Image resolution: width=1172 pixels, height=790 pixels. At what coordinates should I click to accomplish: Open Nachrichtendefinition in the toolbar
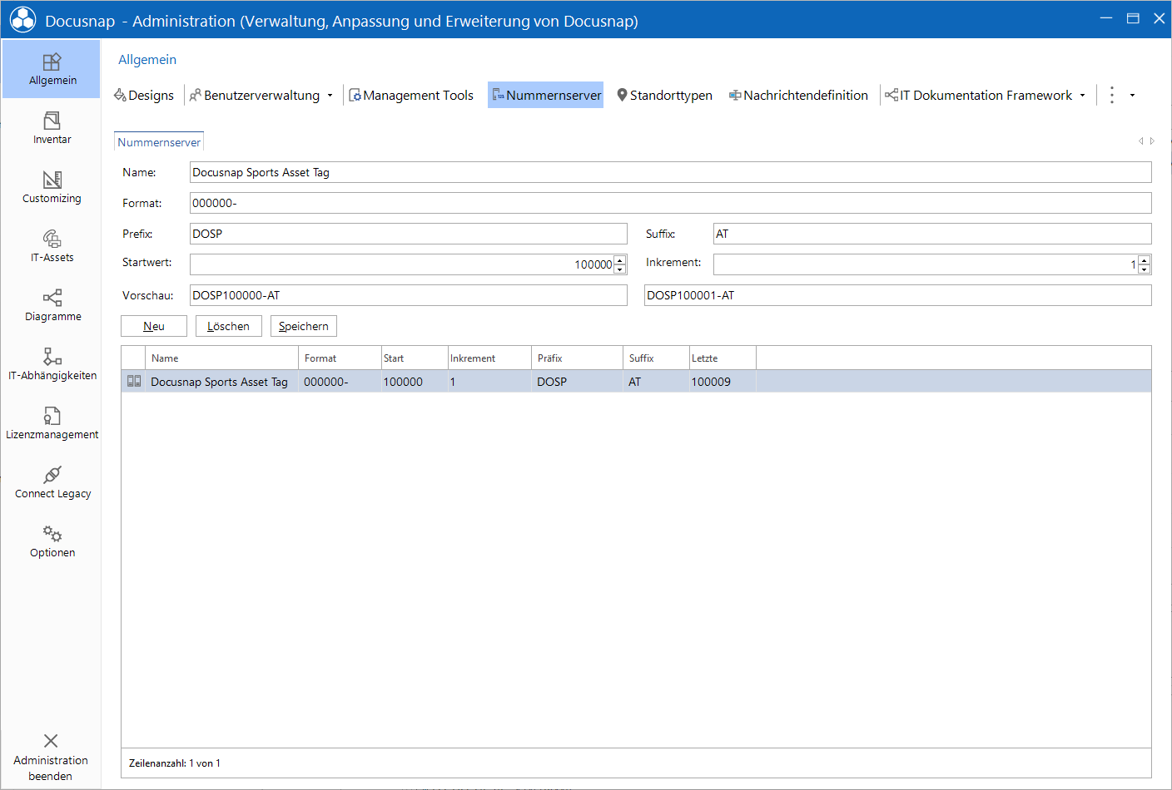click(798, 95)
